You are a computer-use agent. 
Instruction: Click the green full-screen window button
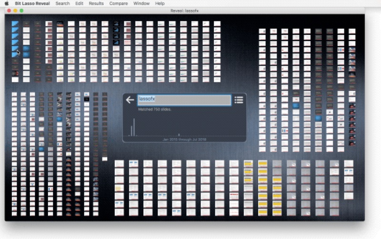21,10
